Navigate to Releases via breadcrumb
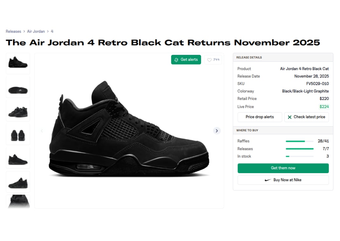340x241 pixels. (x=13, y=31)
